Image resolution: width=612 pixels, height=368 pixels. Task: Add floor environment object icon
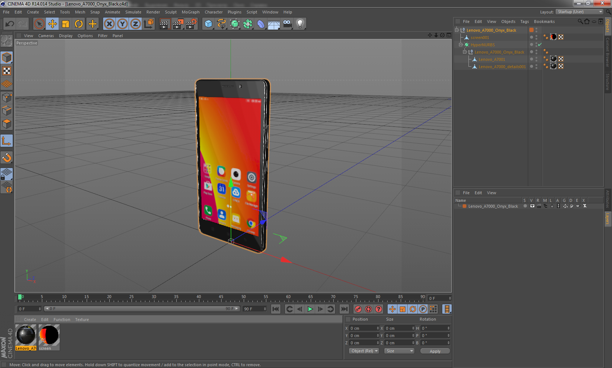click(x=274, y=24)
